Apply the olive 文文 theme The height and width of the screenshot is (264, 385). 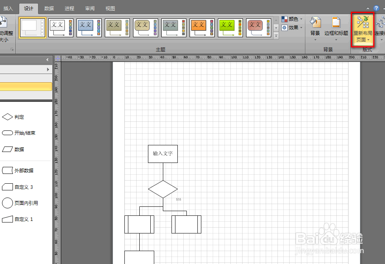117,28
